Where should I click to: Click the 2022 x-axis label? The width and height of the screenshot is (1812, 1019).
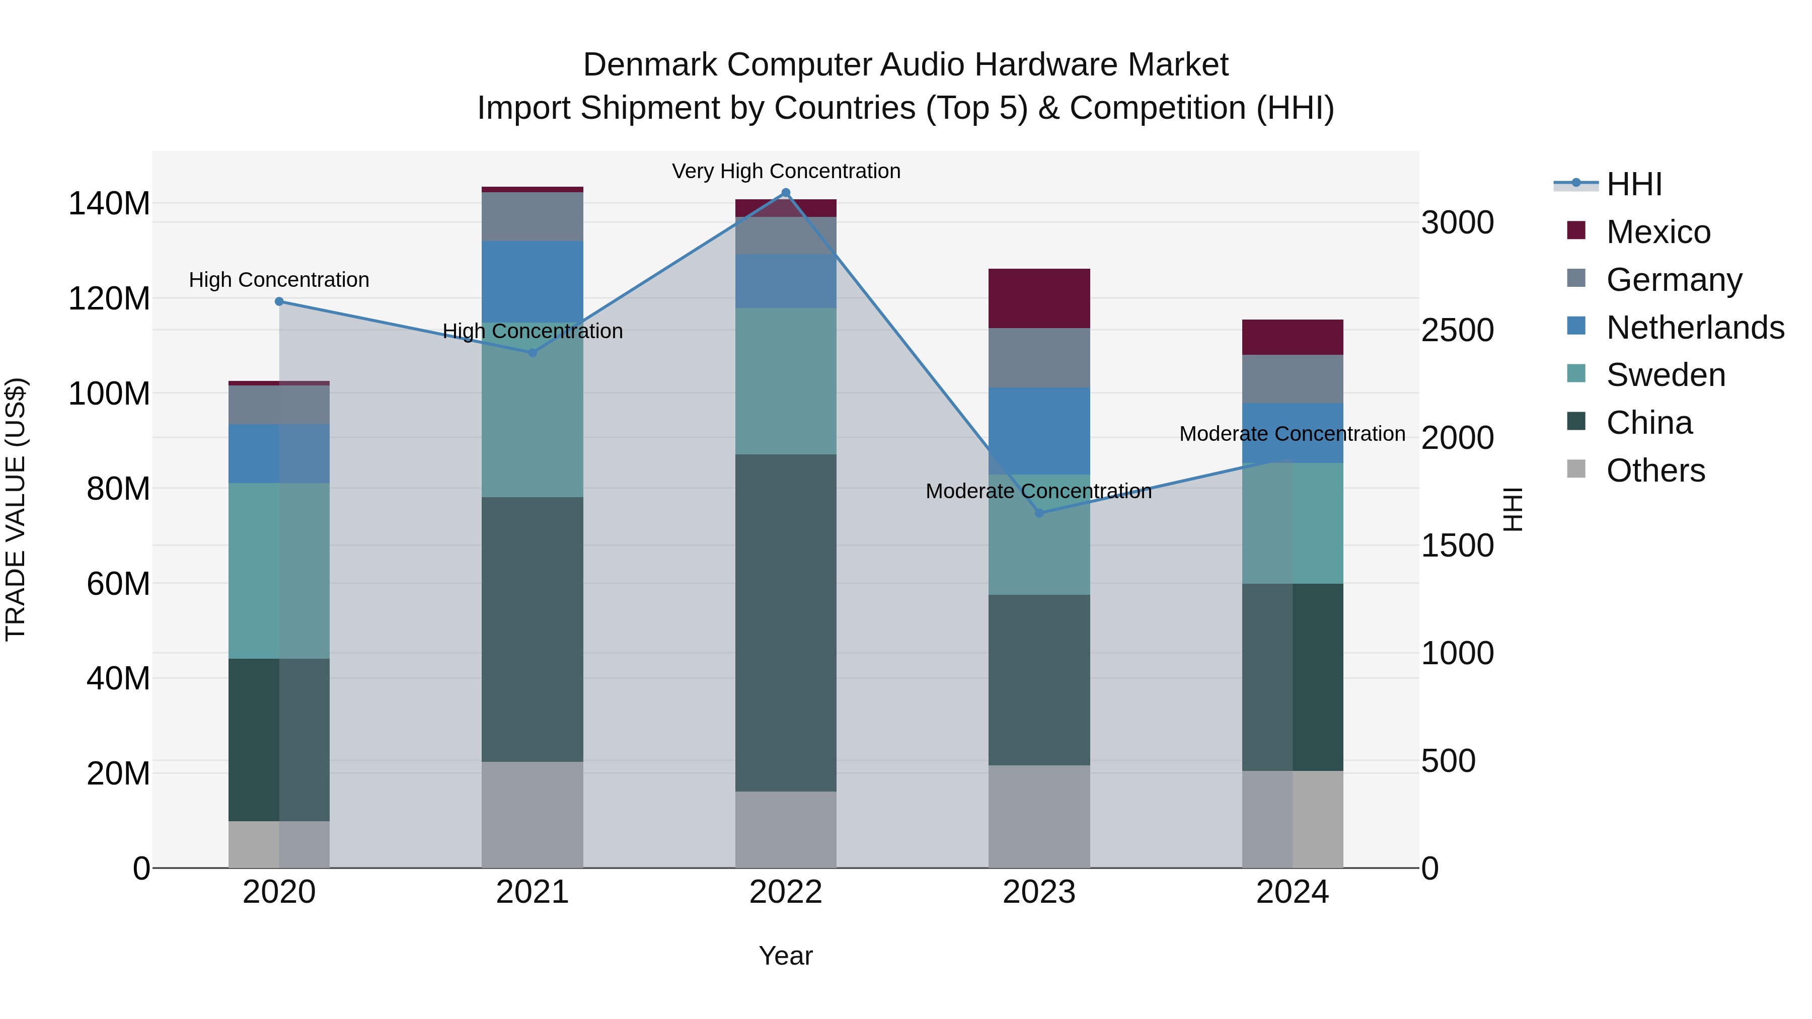786,892
